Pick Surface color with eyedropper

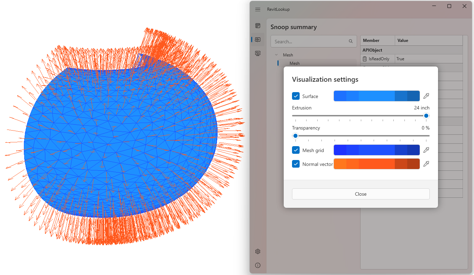click(x=426, y=96)
